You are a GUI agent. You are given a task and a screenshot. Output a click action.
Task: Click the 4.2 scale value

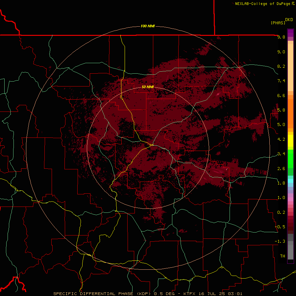pos(281,139)
